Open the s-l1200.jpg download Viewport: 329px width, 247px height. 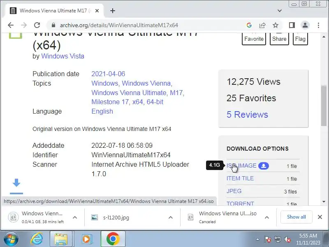pos(116,217)
